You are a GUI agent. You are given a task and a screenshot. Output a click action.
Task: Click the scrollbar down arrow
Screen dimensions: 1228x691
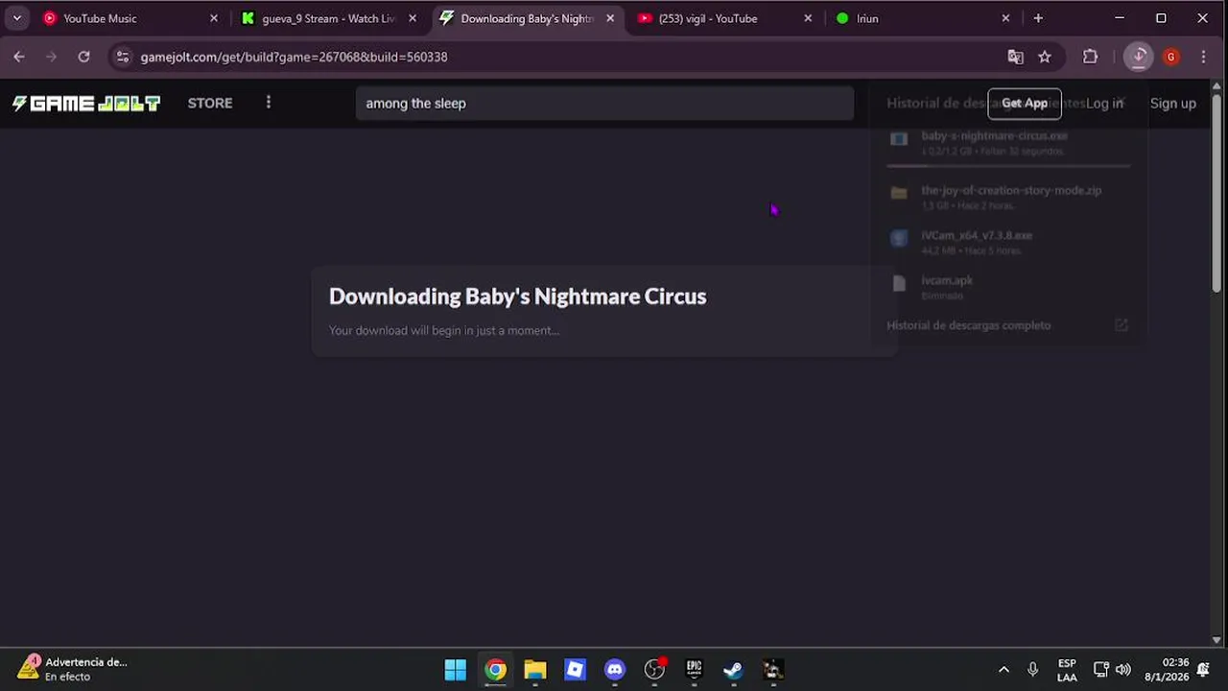pyautogui.click(x=1217, y=639)
